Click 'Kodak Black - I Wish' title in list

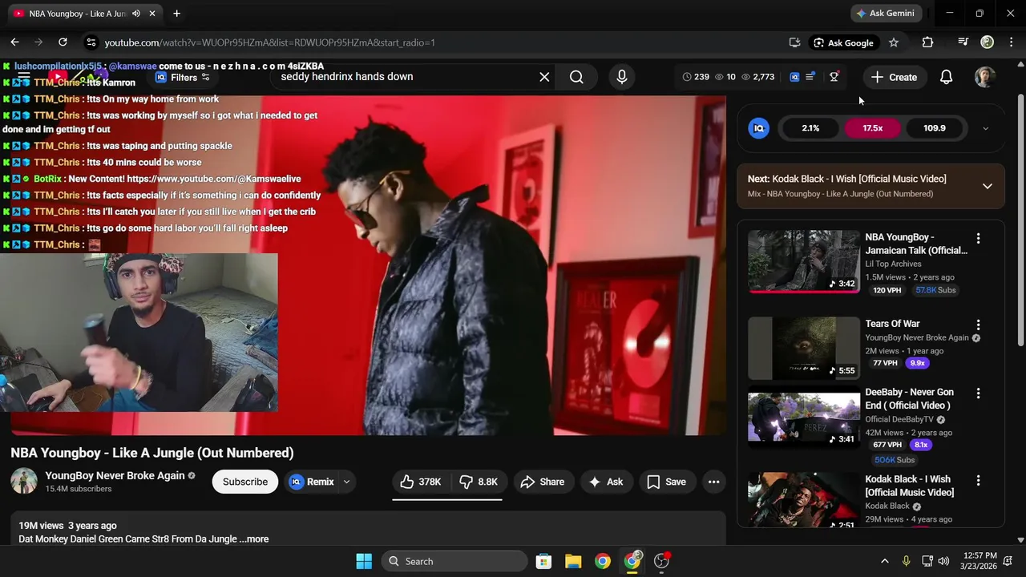click(909, 486)
